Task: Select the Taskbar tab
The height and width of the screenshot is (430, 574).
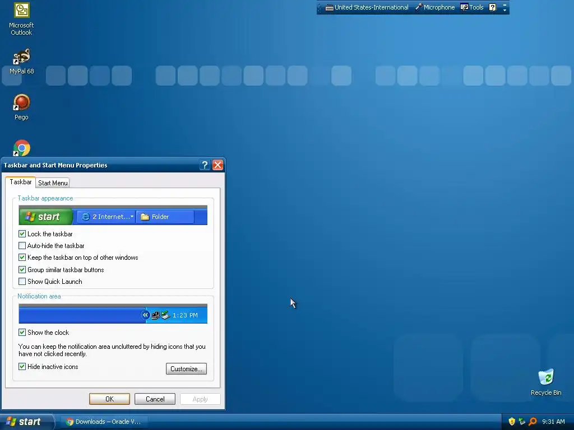Action: point(21,182)
